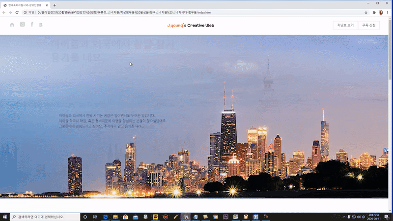Open Chrome's three-dot menu
This screenshot has height=221, width=393.
click(x=387, y=12)
